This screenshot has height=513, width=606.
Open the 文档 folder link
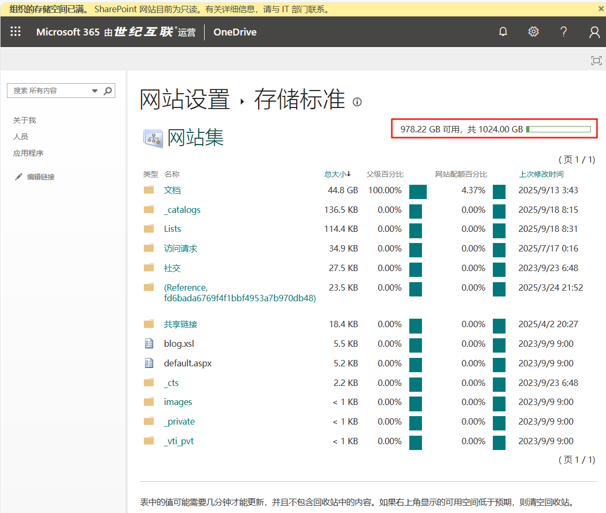pyautogui.click(x=172, y=190)
